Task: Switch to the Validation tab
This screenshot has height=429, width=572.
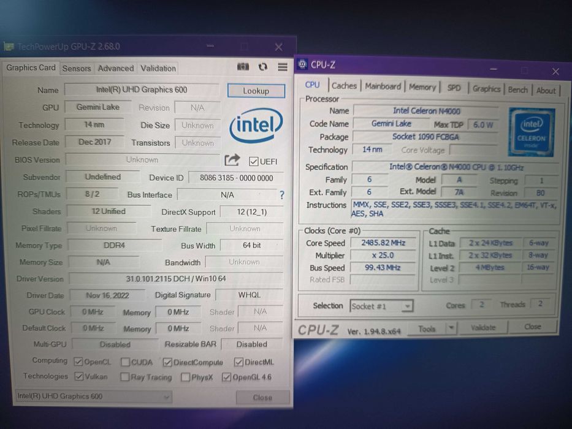Action: point(158,69)
